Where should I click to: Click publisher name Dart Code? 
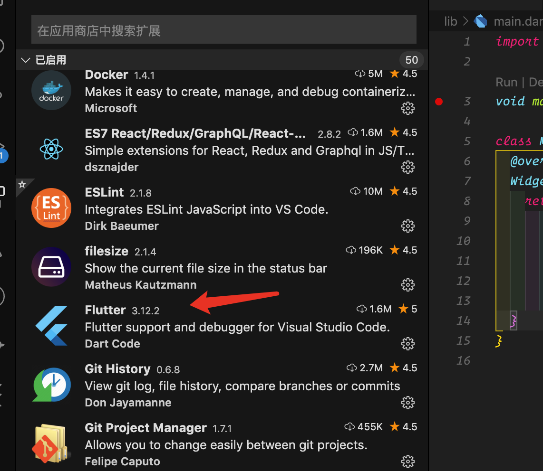[x=113, y=344]
